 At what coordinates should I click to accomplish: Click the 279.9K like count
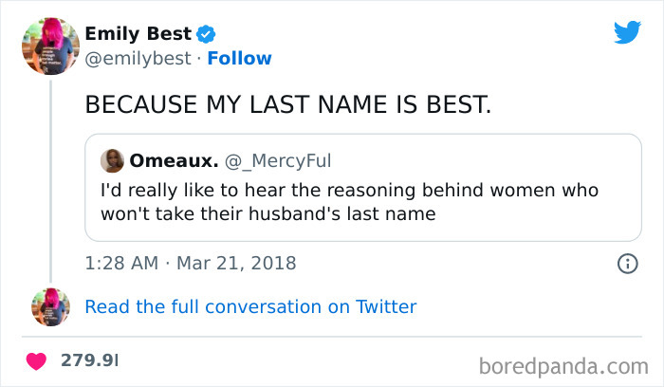[89, 361]
